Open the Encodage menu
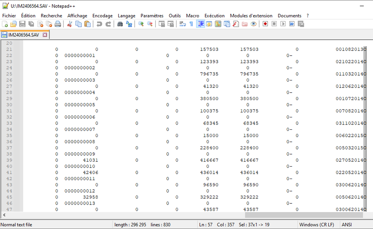The height and width of the screenshot is (229, 373). click(102, 16)
